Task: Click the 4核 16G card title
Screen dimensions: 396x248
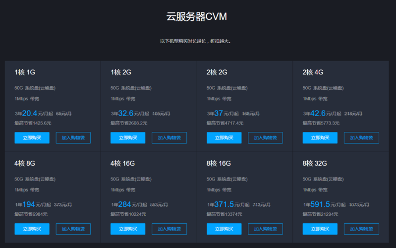Action: tap(123, 163)
